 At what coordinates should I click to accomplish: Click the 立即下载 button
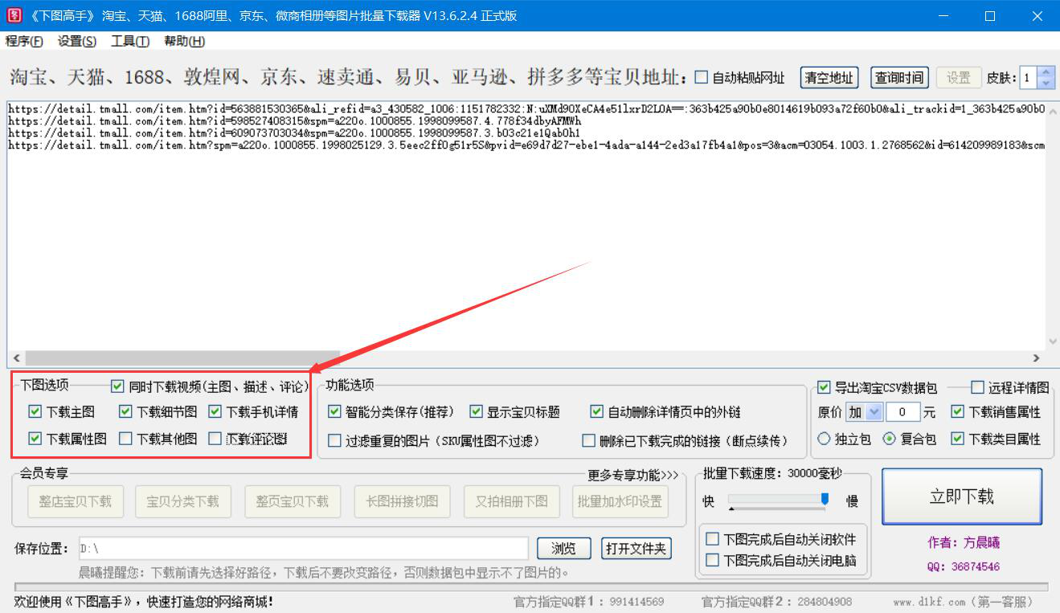pyautogui.click(x=962, y=497)
